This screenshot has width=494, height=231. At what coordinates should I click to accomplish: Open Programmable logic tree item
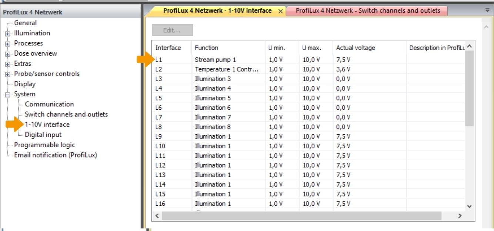click(44, 145)
